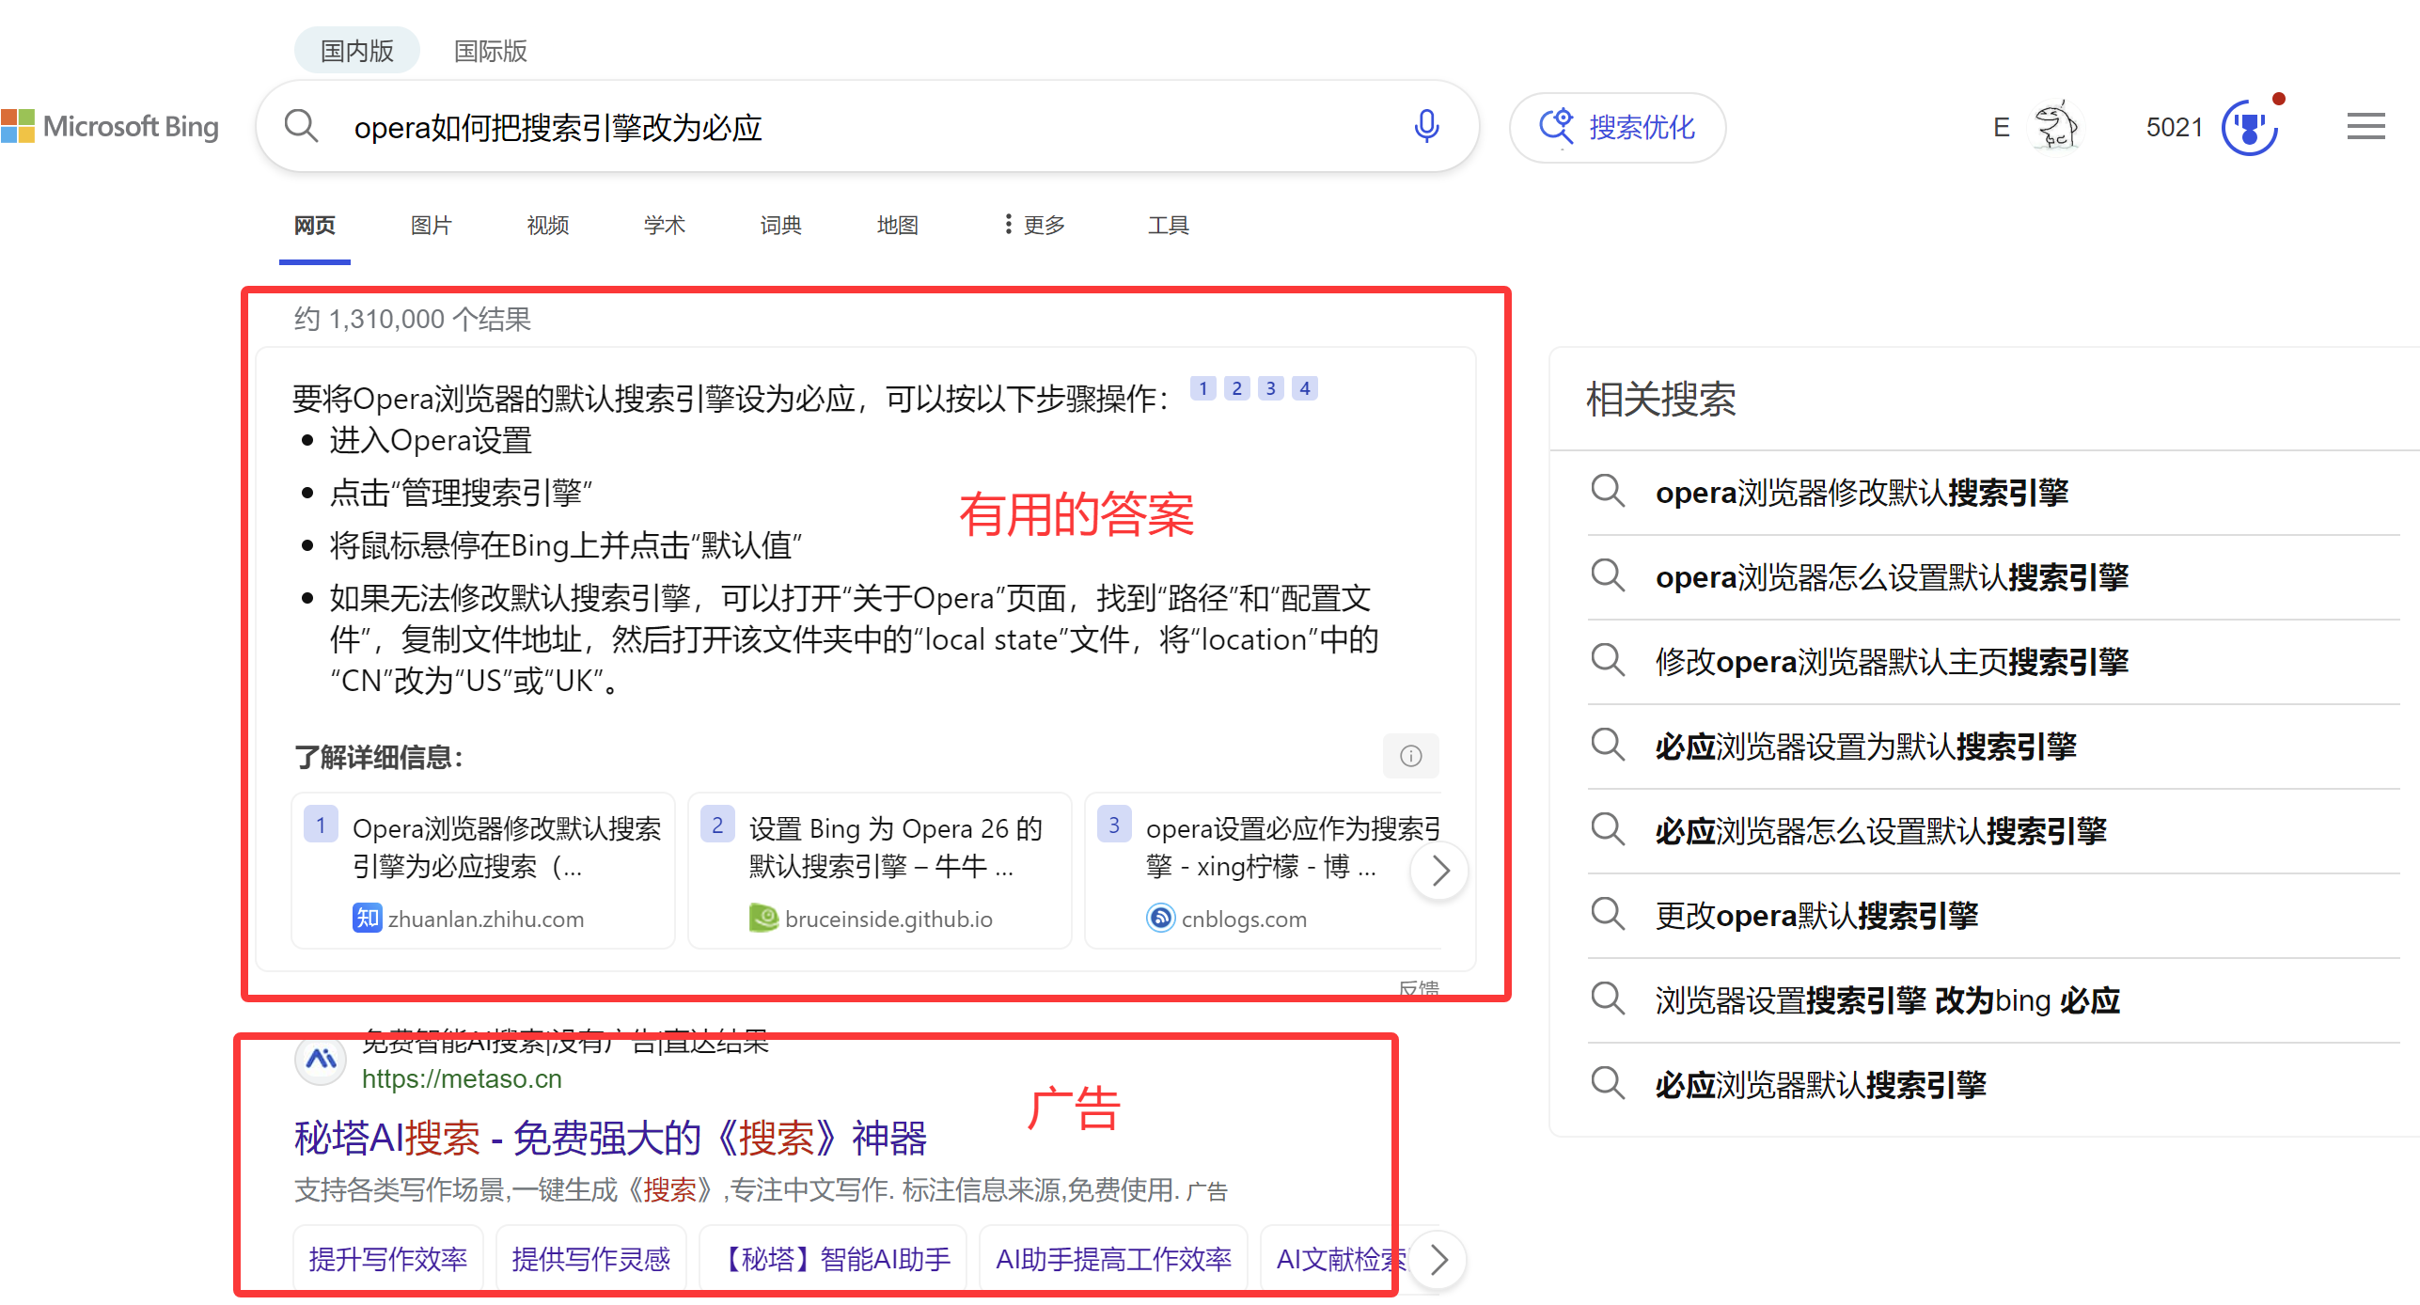Click the microphone voice search icon

click(1425, 126)
